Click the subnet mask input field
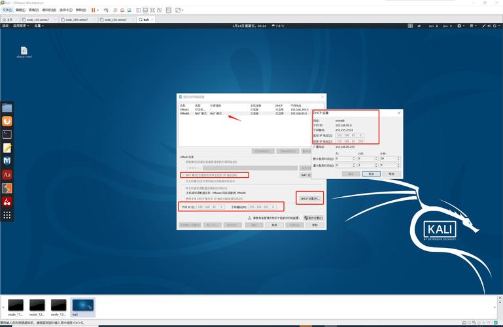This screenshot has width=503, height=327. click(262, 207)
